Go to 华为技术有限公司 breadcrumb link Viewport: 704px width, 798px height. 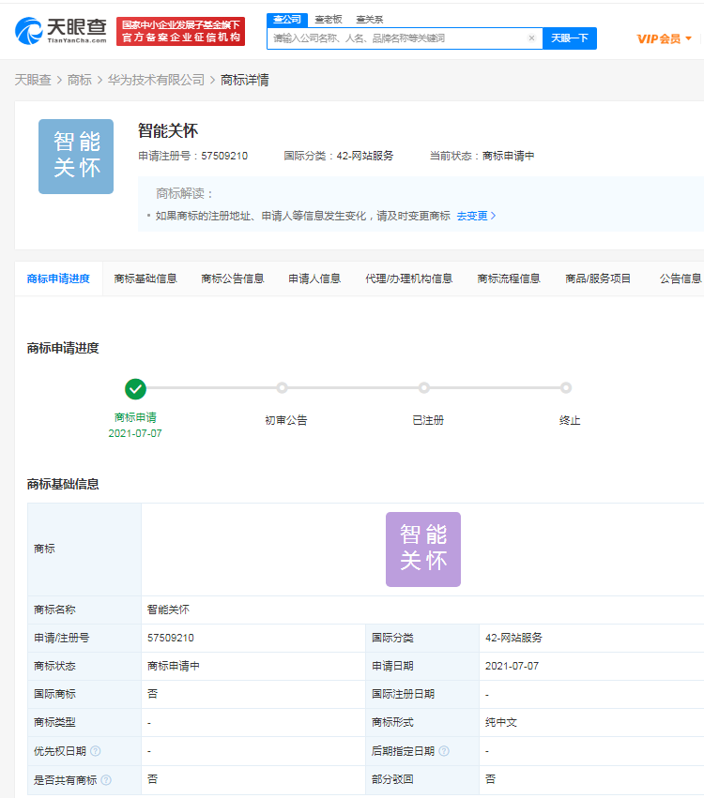pos(156,80)
